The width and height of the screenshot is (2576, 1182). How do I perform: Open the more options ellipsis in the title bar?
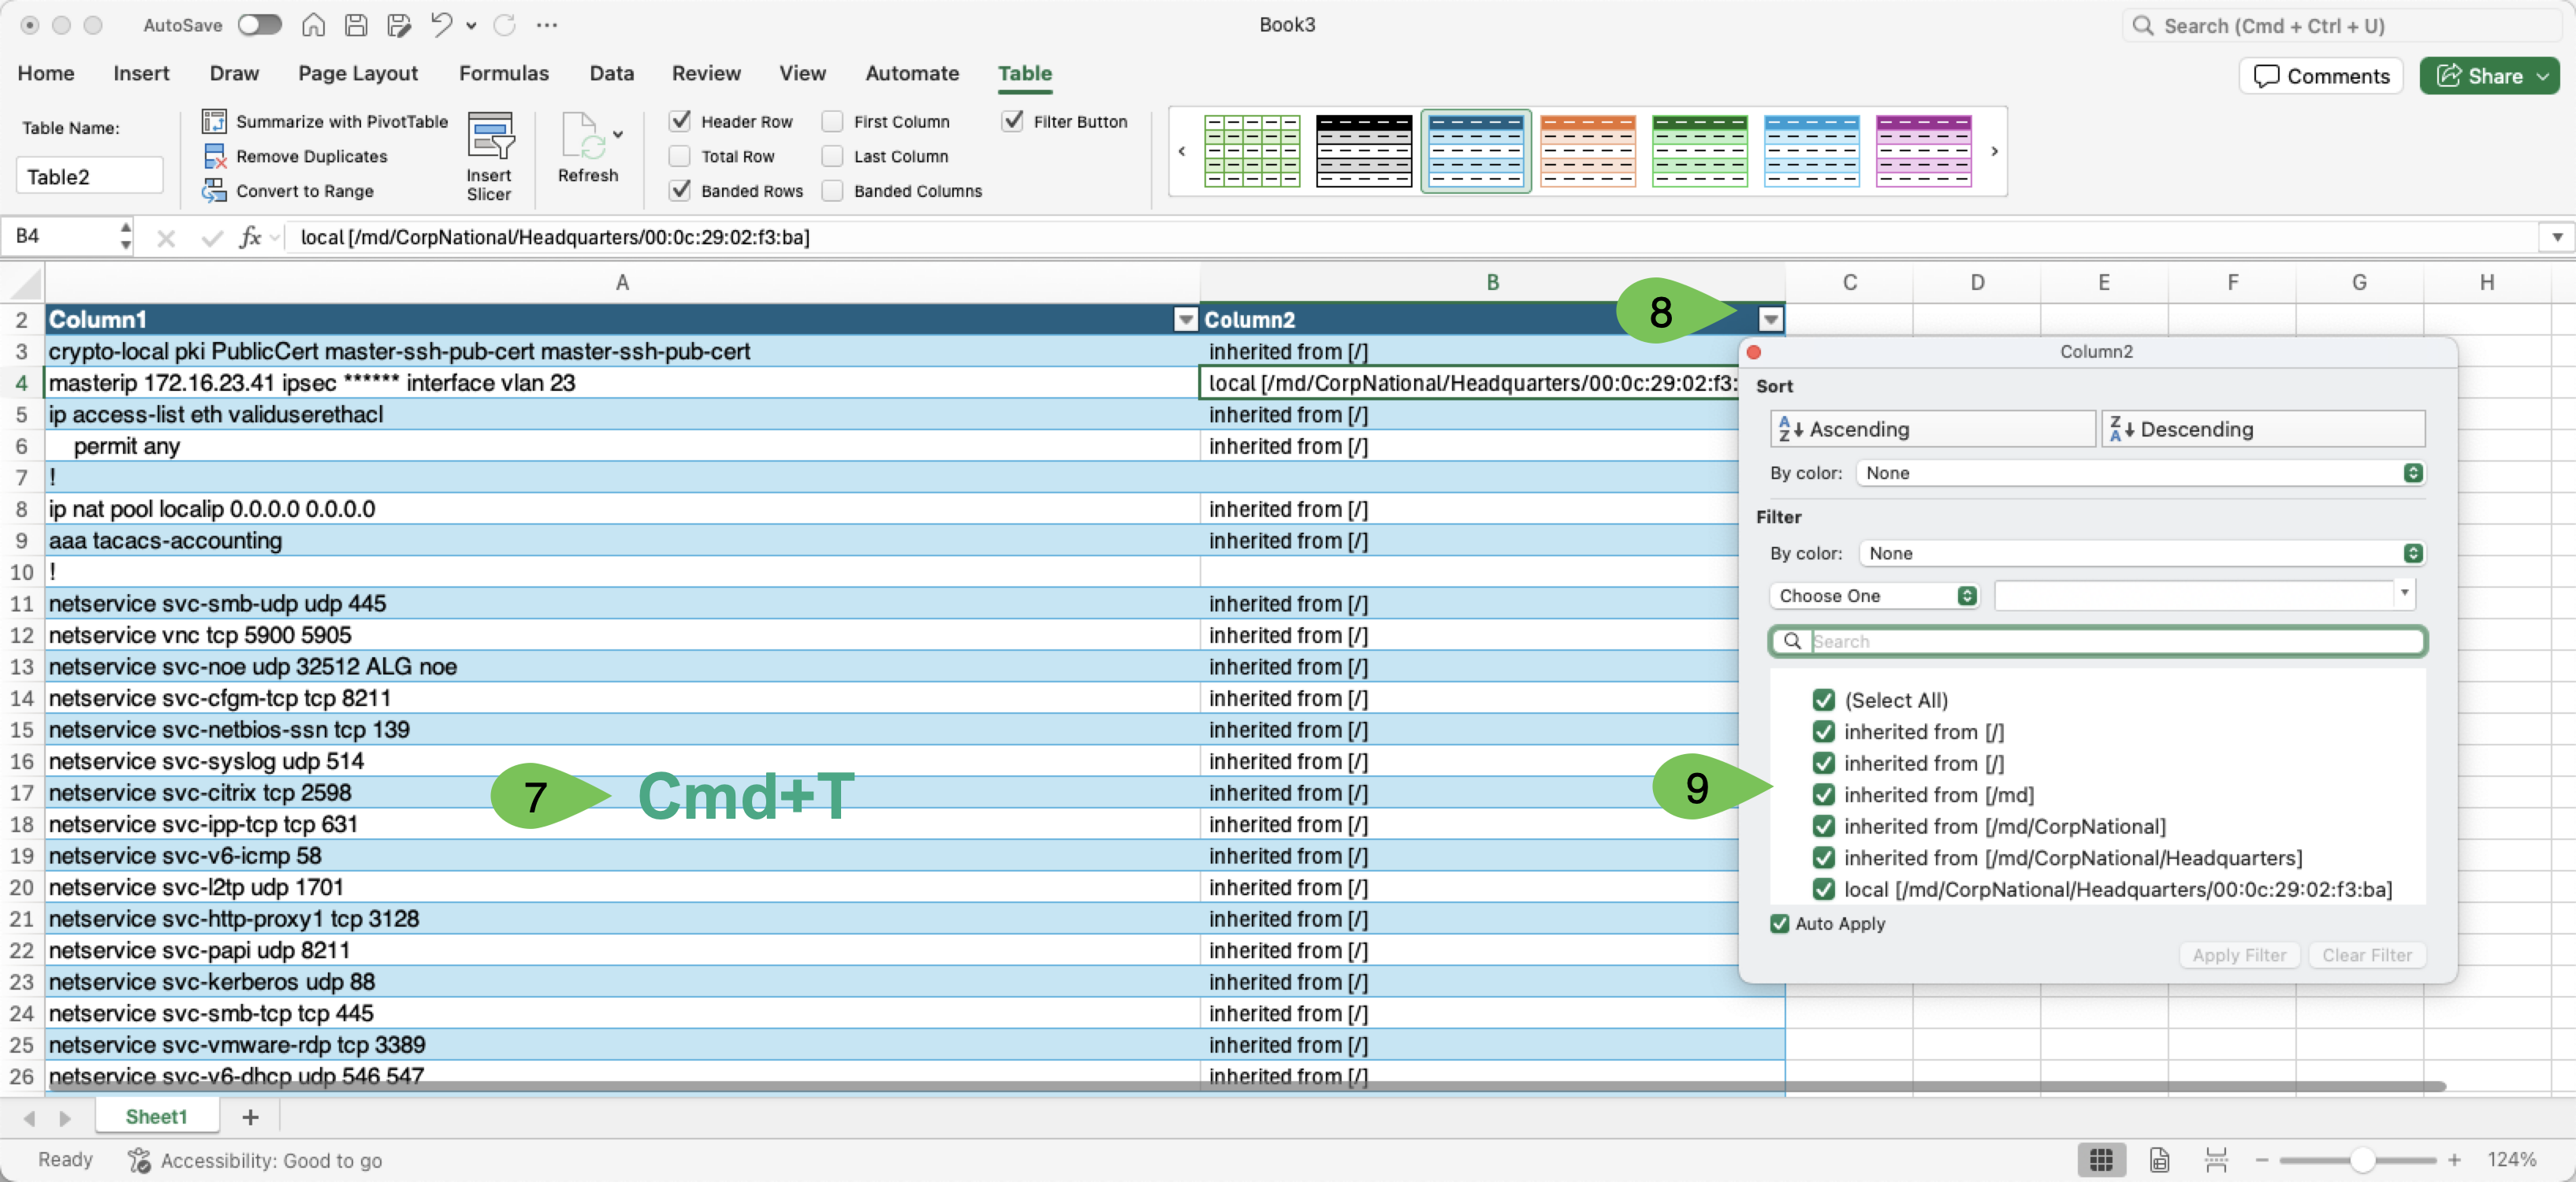click(x=547, y=25)
